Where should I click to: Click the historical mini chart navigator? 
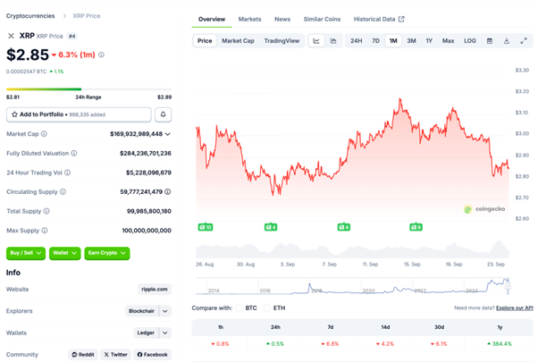coord(352,286)
